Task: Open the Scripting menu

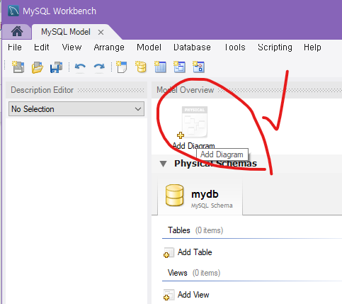Action: (x=275, y=47)
